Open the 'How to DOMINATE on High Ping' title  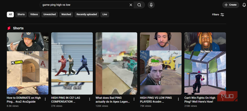pyautogui.click(x=24, y=100)
